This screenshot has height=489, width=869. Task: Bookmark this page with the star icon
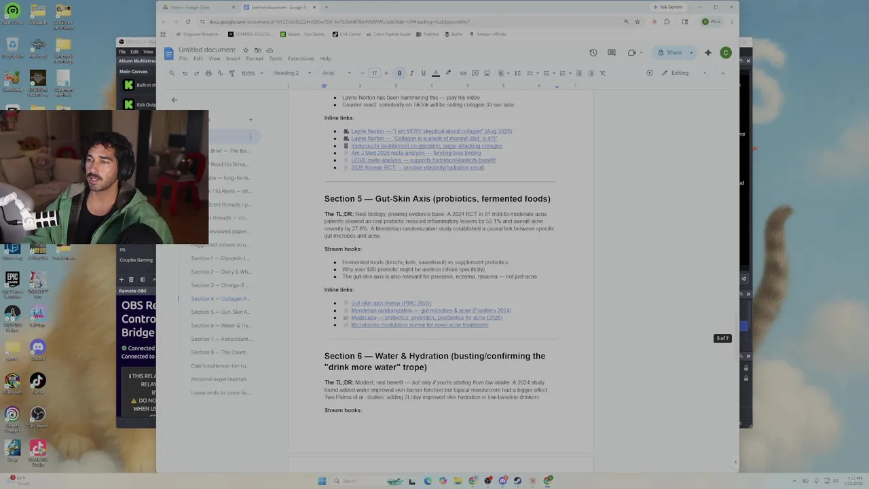click(637, 22)
